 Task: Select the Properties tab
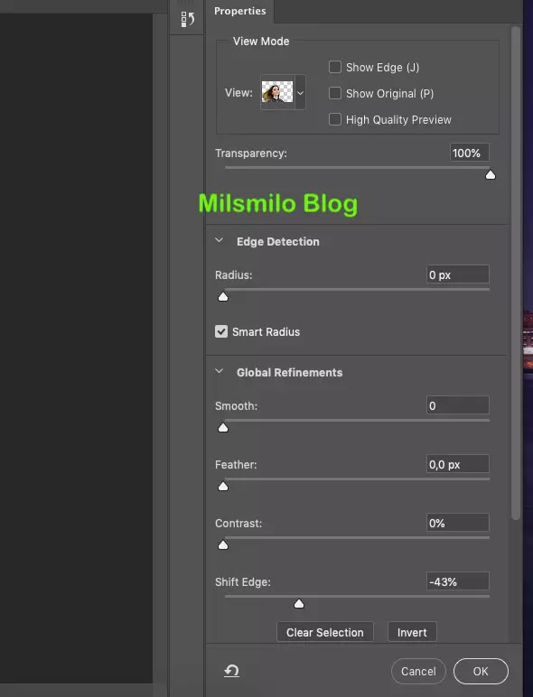pos(239,11)
